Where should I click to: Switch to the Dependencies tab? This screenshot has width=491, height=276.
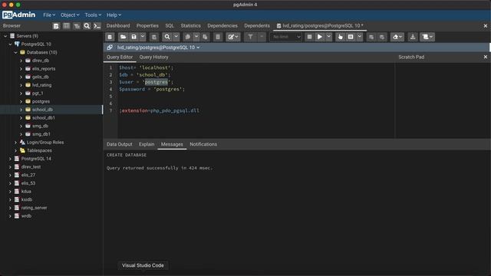pyautogui.click(x=222, y=25)
